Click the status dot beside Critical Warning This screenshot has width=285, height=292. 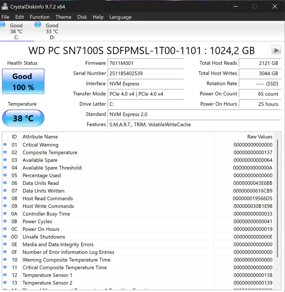coord(5,145)
